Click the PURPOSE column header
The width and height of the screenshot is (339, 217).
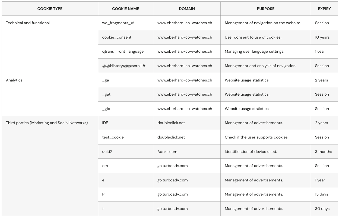click(x=265, y=9)
